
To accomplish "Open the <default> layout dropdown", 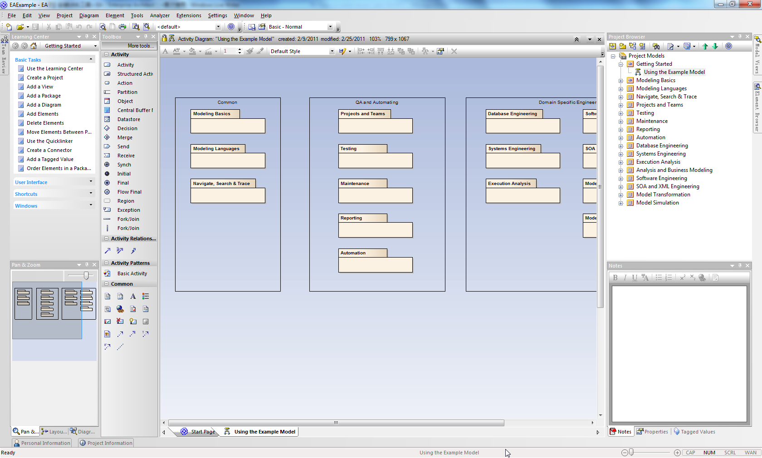I will [x=218, y=27].
